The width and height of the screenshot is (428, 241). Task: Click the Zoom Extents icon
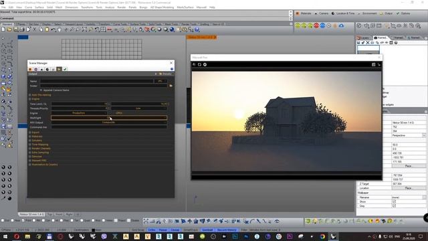pyautogui.click(x=84, y=29)
